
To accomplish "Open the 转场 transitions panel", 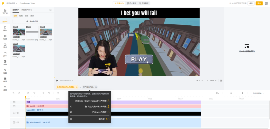I will pos(5,80).
